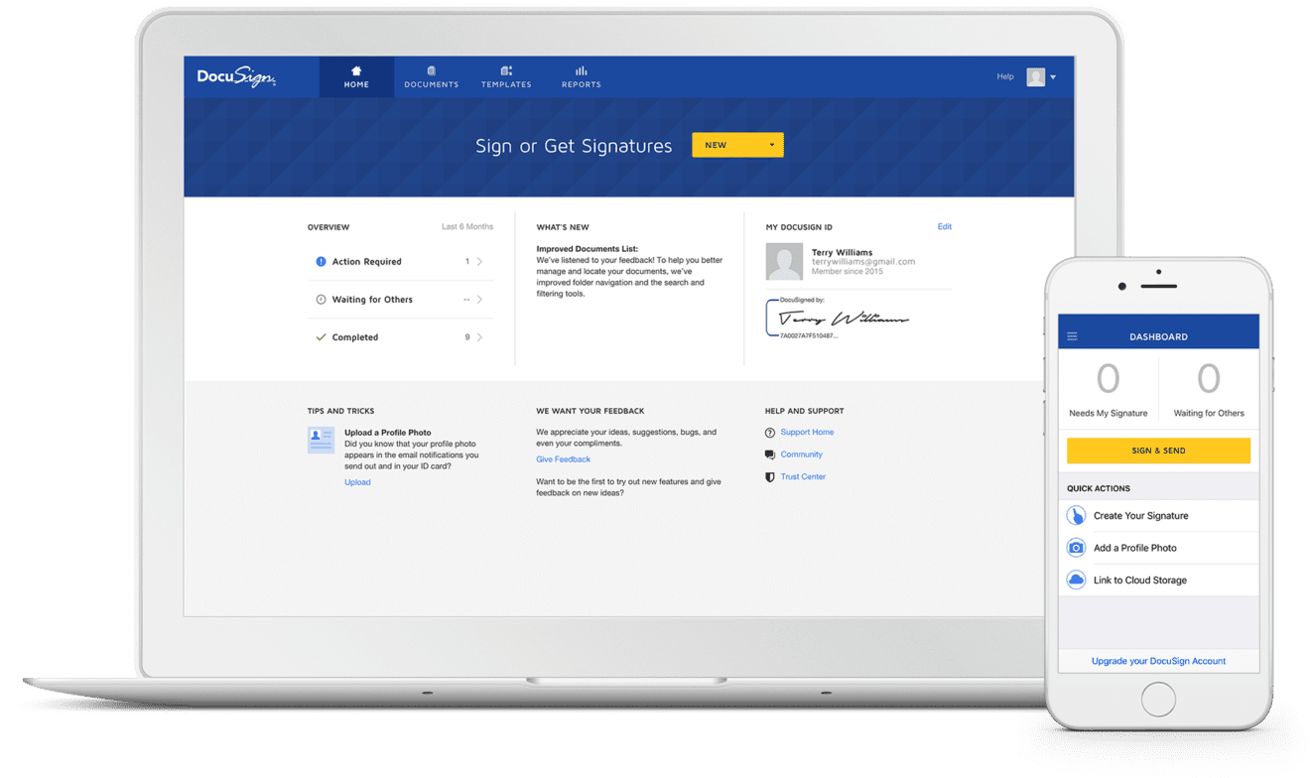Open the Community link
This screenshot has height=778, width=1310.
tap(801, 454)
